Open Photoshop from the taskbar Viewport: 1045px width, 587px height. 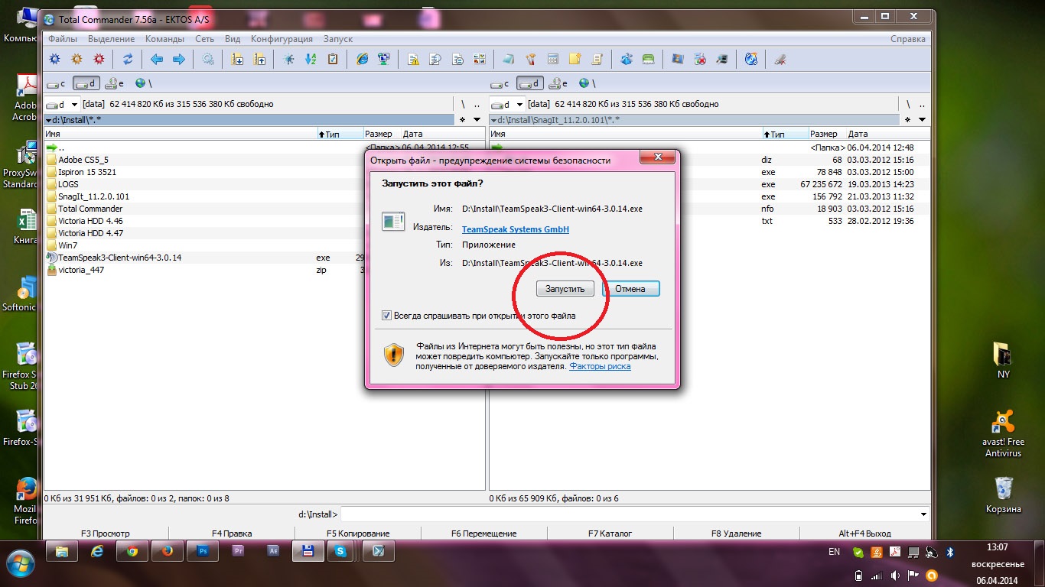coord(203,550)
